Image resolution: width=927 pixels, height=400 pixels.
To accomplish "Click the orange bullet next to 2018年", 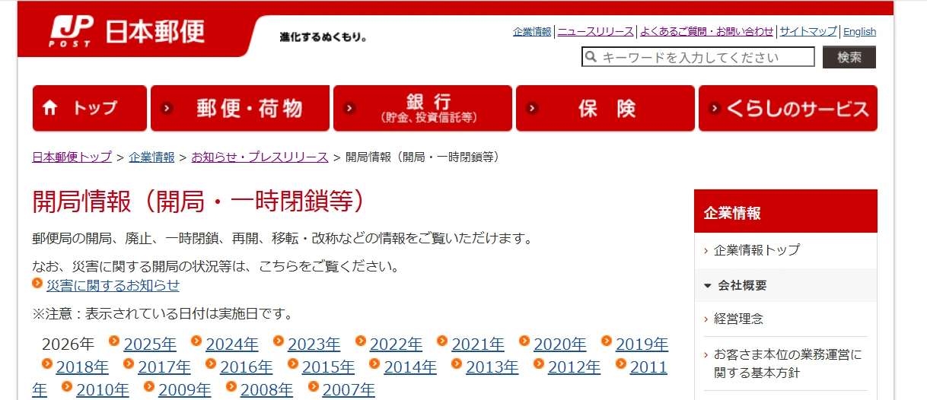I will pyautogui.click(x=47, y=363).
